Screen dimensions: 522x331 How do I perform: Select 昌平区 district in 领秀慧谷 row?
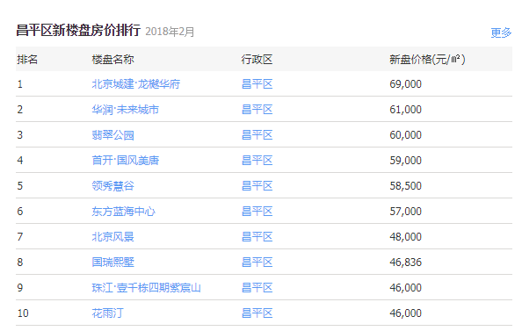tap(257, 185)
